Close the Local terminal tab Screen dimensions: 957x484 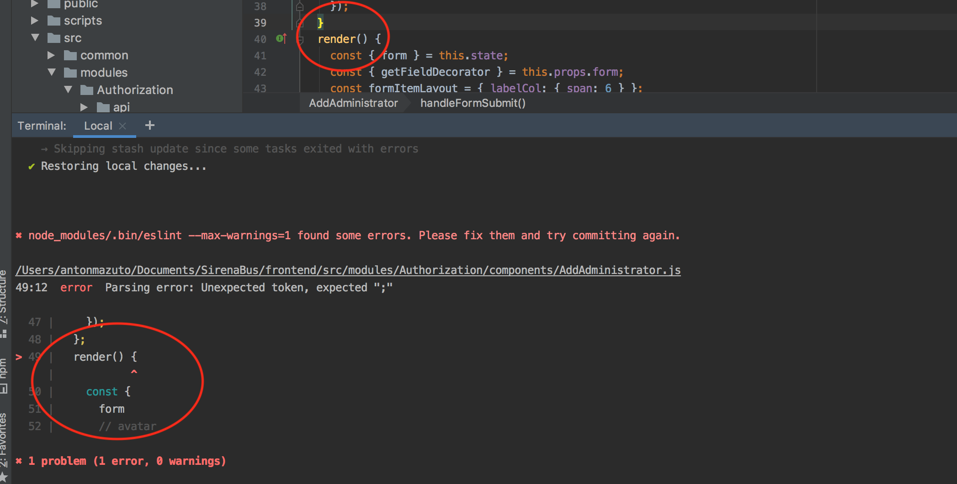point(122,126)
